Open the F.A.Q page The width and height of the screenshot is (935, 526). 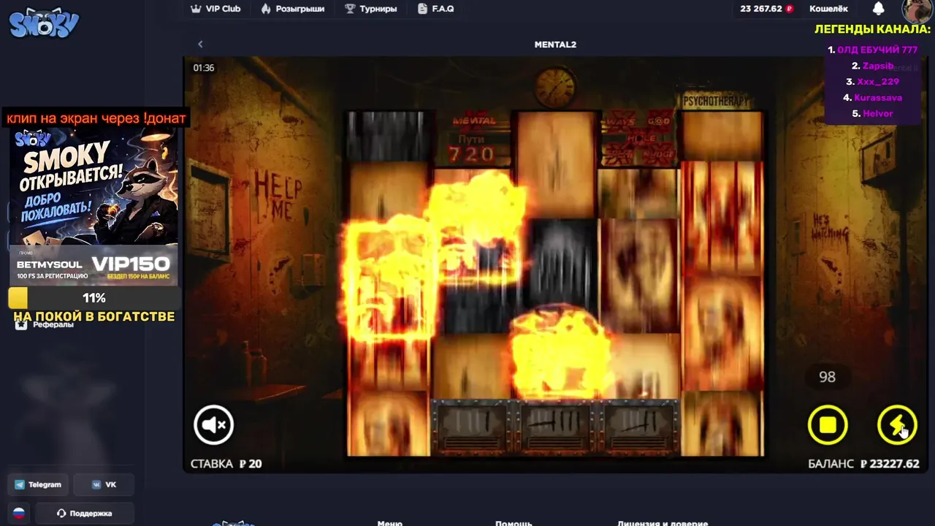[x=435, y=9]
